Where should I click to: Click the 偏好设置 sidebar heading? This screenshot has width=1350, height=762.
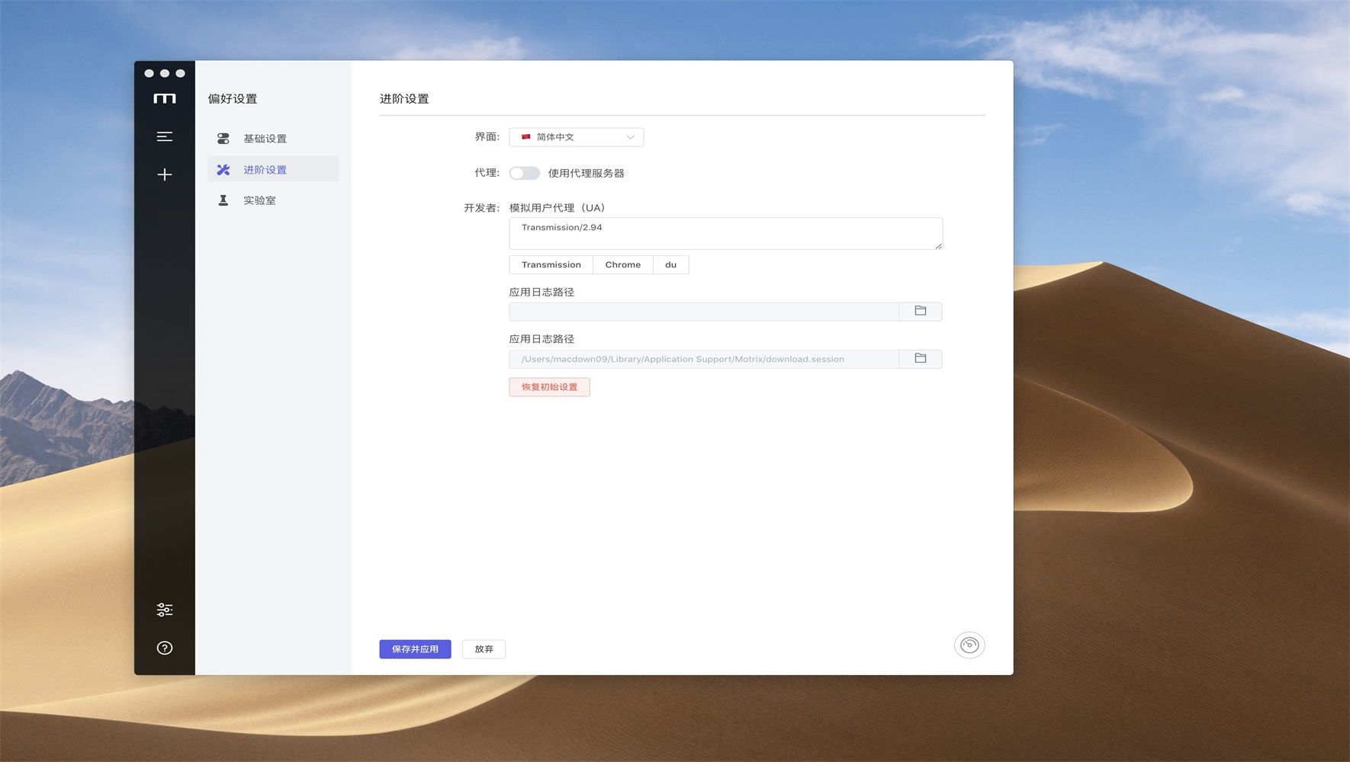[233, 99]
